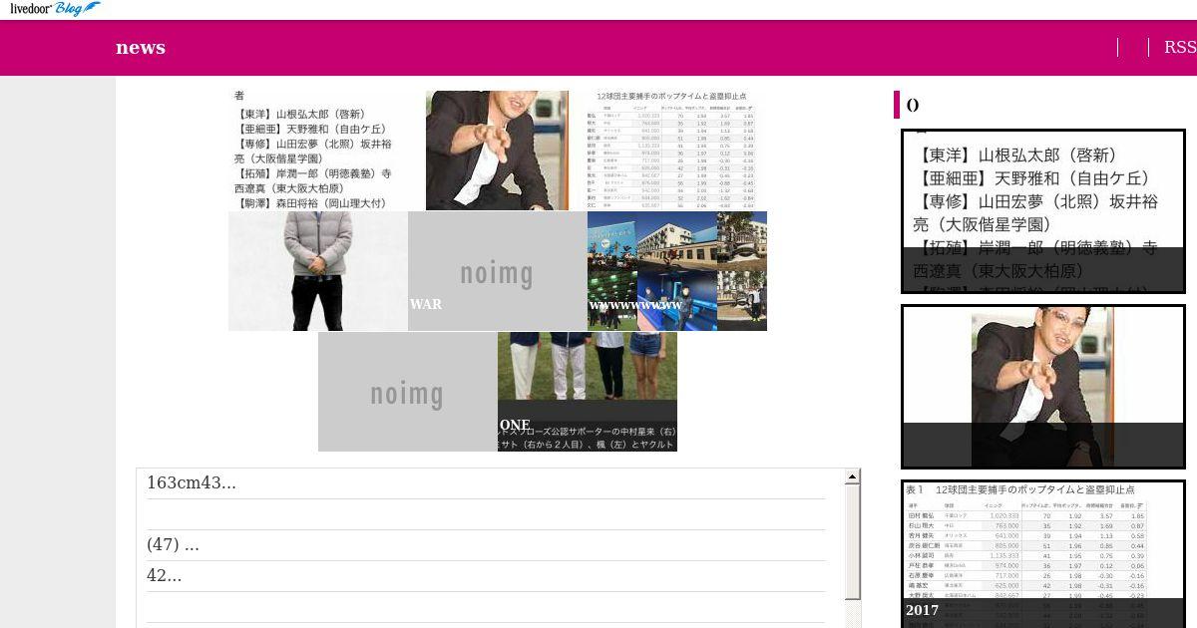Open sidebar card with player name list

pyautogui.click(x=1043, y=211)
